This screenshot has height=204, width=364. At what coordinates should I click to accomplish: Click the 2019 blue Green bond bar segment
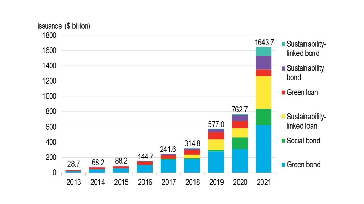coord(216,162)
